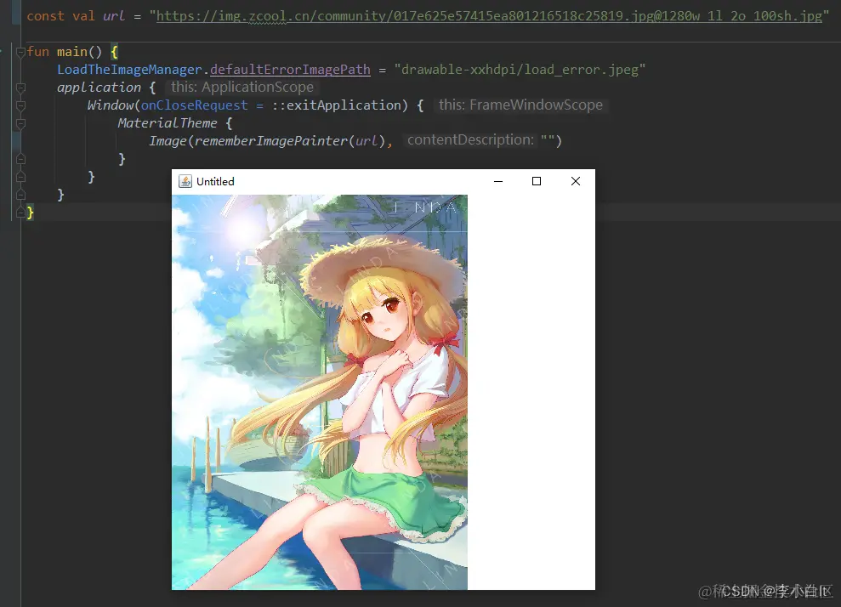Click fold end marker below MaterialTheme brace

[20, 159]
